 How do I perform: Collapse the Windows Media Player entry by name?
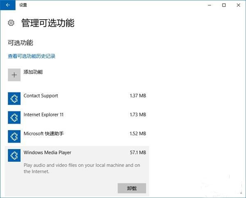coord(47,152)
